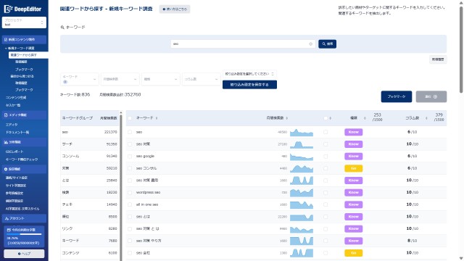Screen dimensions: 464x261
Task: Click the 絞り込み設定を保存する button
Action: [249, 85]
